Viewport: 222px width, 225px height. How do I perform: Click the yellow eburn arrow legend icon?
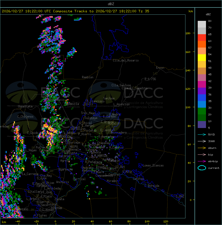202,148
